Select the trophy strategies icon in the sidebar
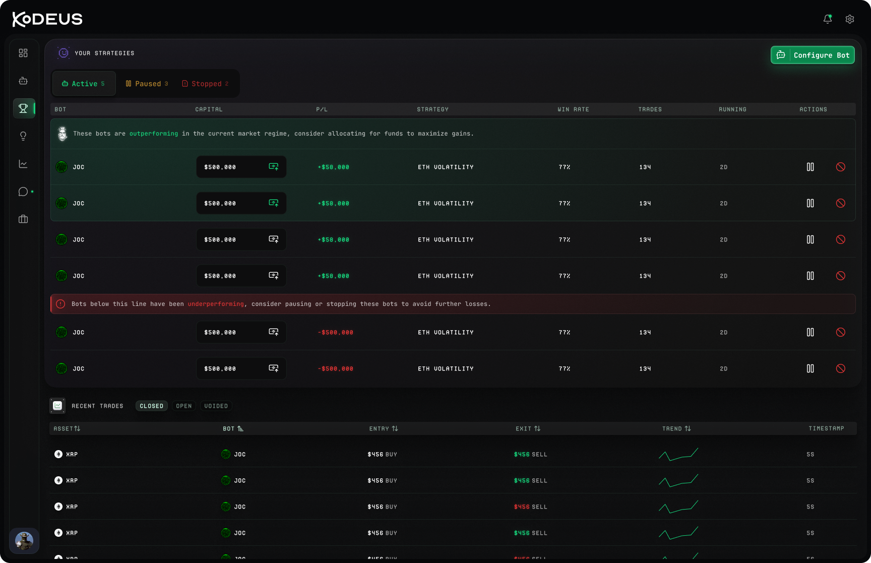The width and height of the screenshot is (871, 563). (x=23, y=108)
